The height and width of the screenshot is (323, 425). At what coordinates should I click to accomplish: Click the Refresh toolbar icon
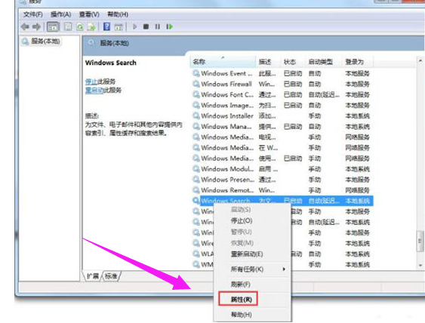pyautogui.click(x=80, y=27)
